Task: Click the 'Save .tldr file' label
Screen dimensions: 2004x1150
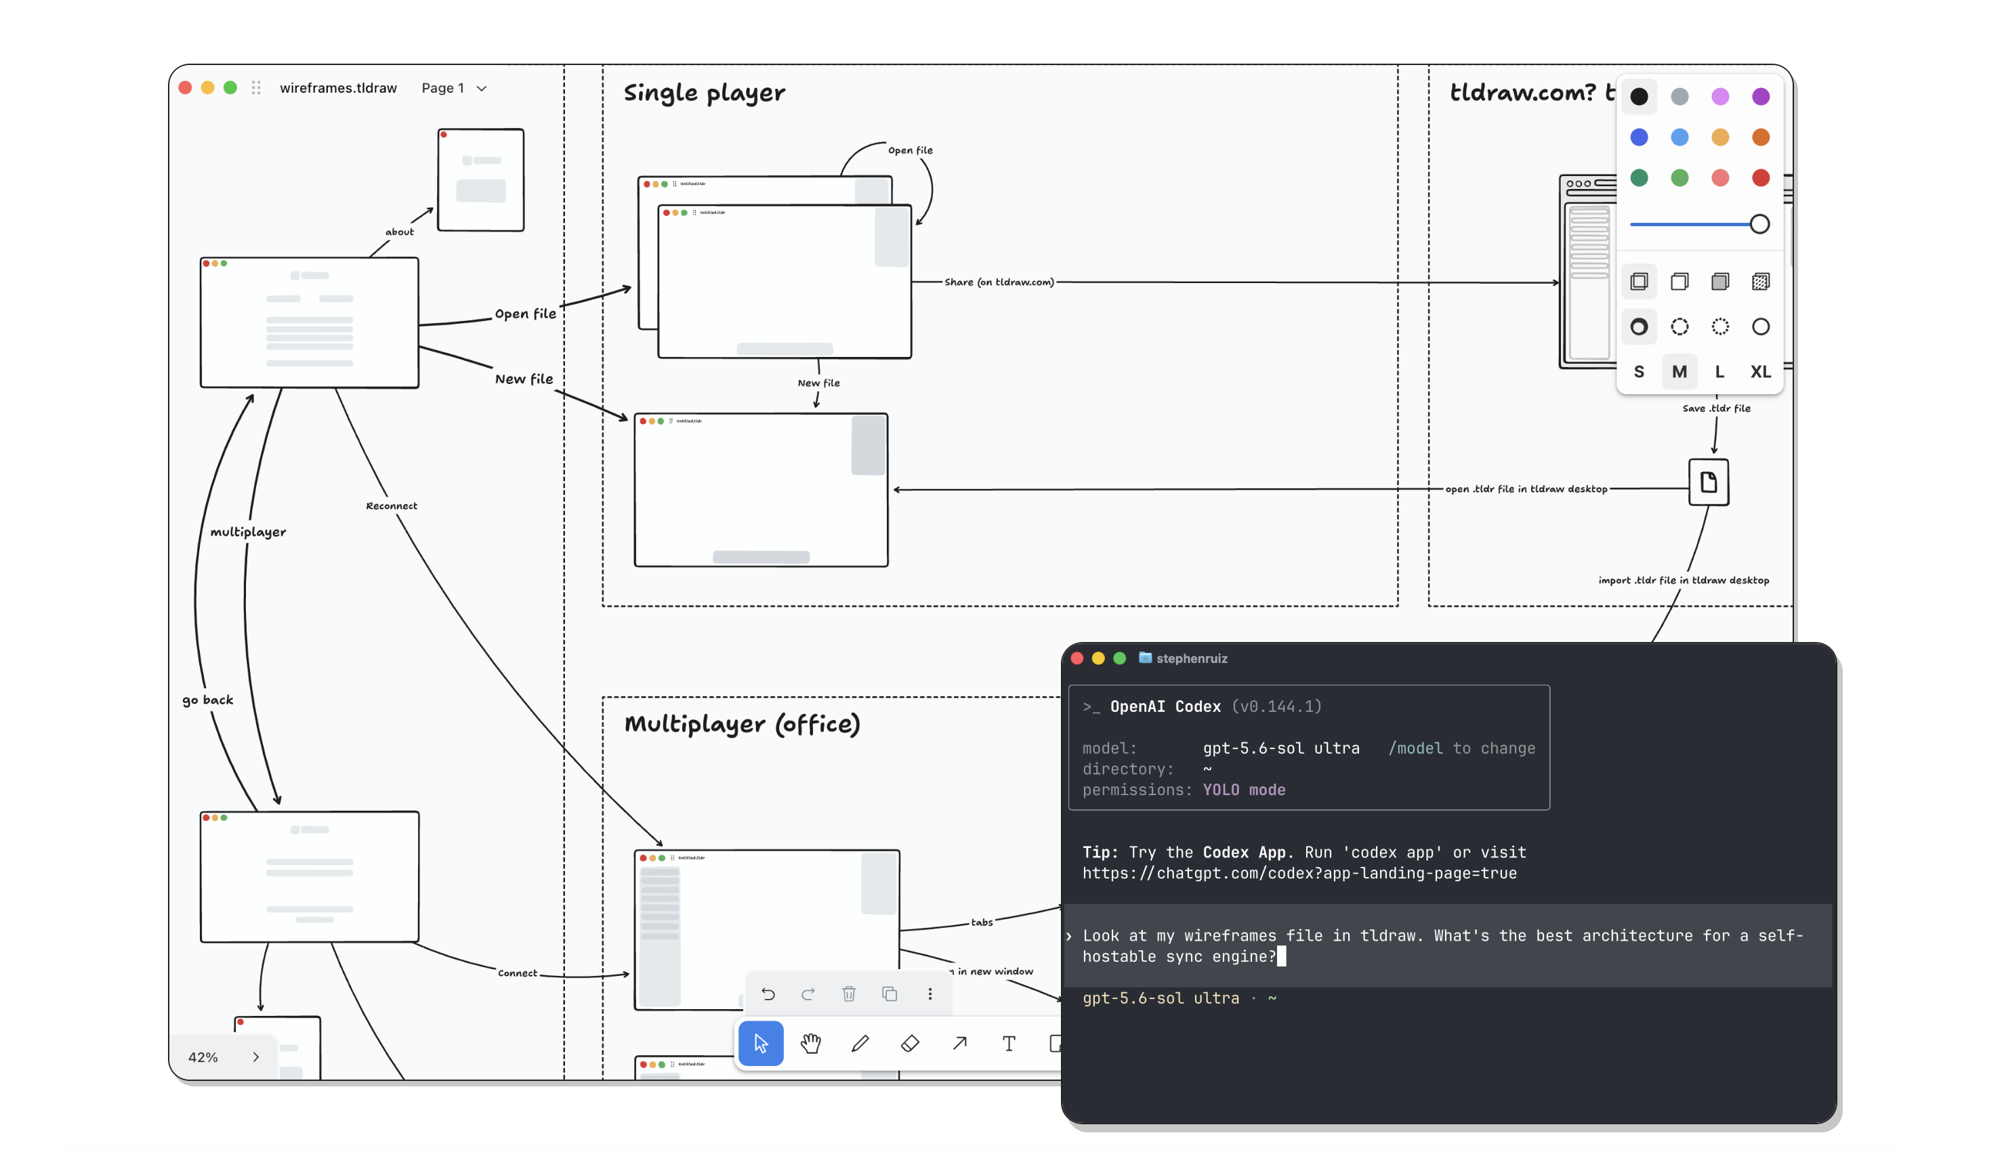Action: (1717, 408)
